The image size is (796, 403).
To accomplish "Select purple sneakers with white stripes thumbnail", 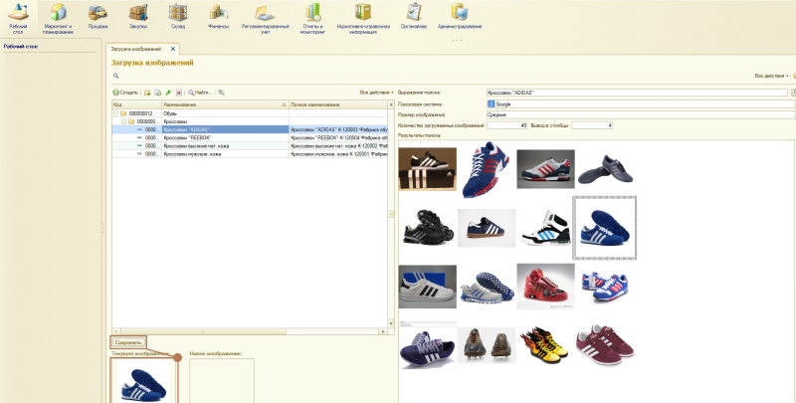I will 428,345.
